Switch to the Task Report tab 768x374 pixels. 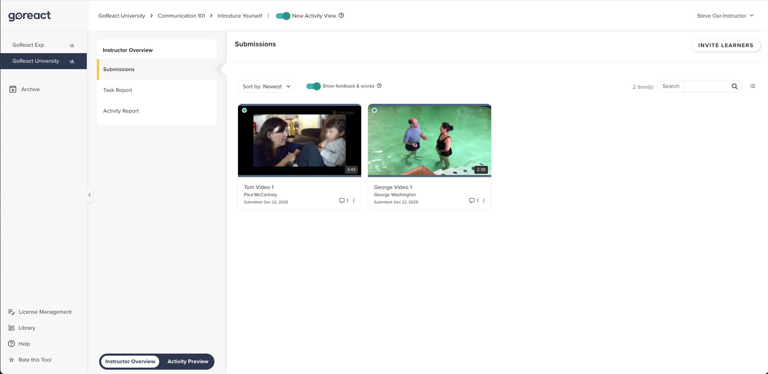coord(117,90)
